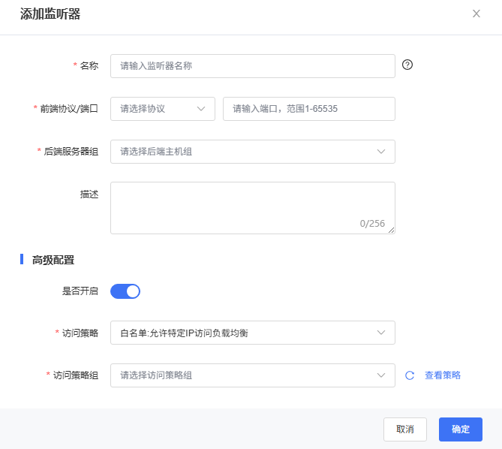
Task: Click the 查看策略 link
Action: [443, 375]
